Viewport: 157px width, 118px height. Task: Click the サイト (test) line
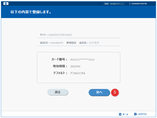(56, 35)
